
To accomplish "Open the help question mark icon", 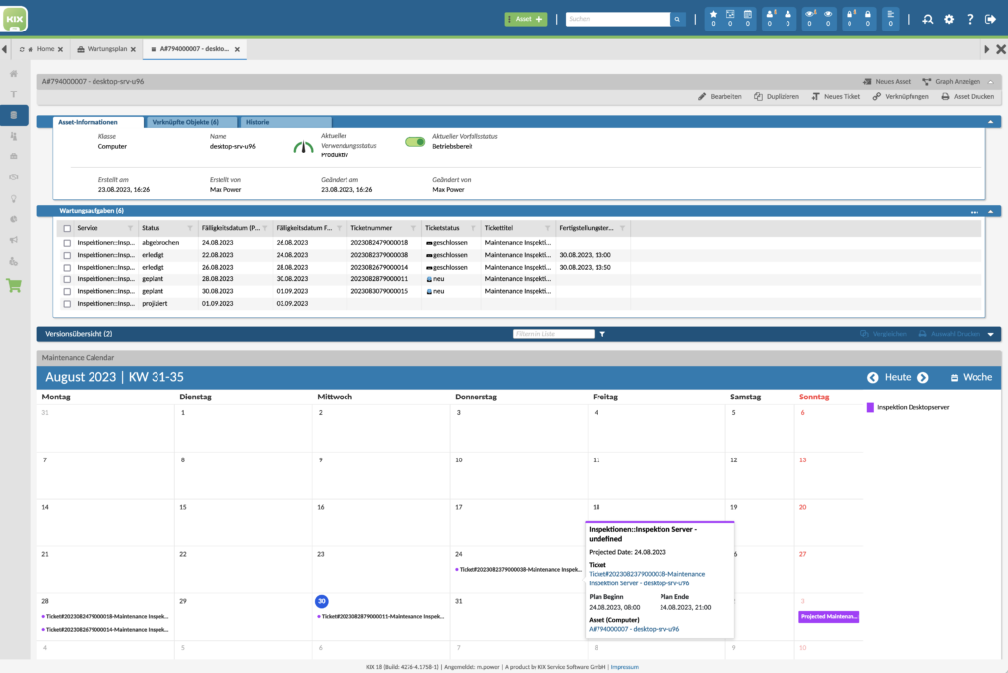I will coord(970,19).
